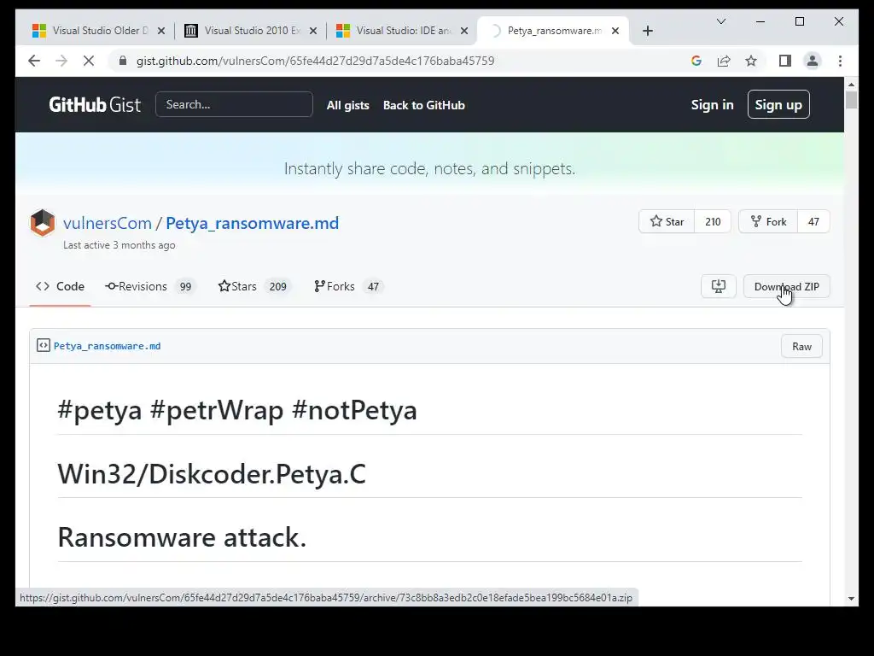Toggle the browser side panel icon
The height and width of the screenshot is (656, 874).
coord(785,61)
